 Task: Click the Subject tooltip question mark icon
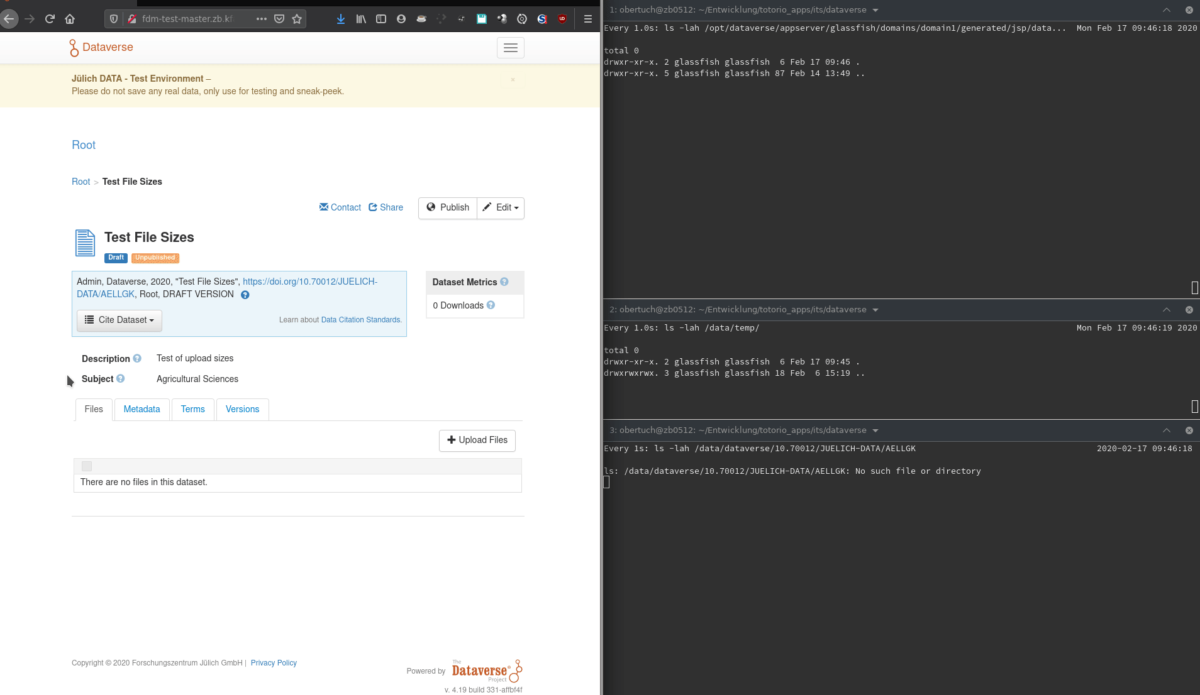tap(121, 379)
